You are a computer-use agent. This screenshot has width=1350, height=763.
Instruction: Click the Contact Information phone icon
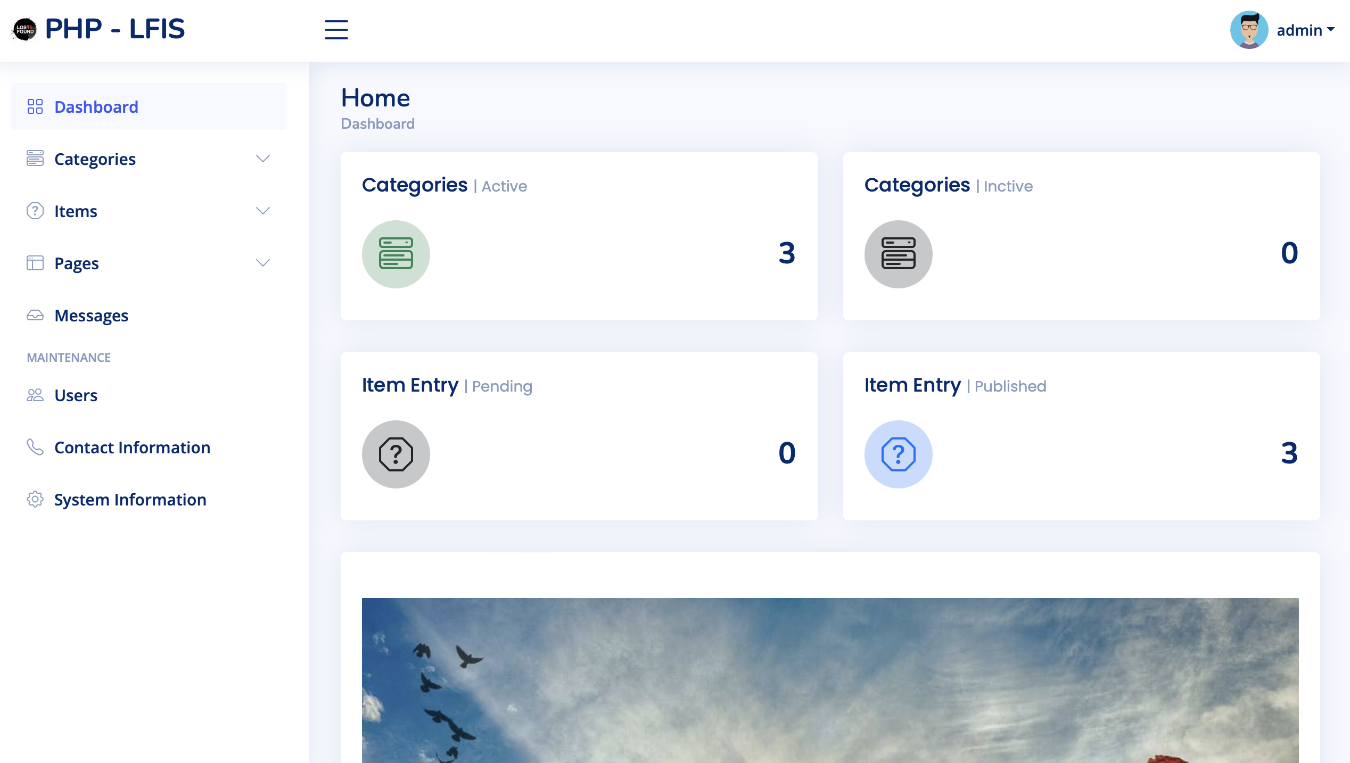tap(35, 447)
